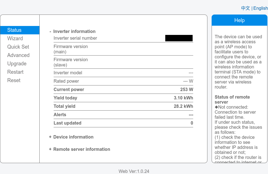Image resolution: width=268 pixels, height=174 pixels.
Task: Click the Last updated row label
Action: (67, 123)
